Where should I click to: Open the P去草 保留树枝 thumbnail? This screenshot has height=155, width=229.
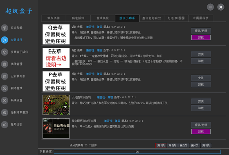tap(56, 82)
